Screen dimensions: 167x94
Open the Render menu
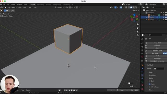coord(13,4)
